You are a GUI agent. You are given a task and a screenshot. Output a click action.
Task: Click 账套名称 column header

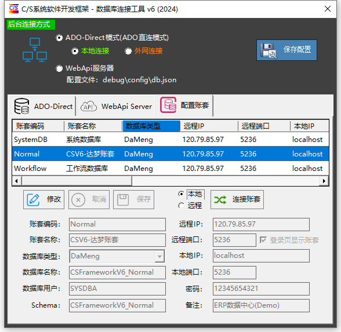[93, 126]
